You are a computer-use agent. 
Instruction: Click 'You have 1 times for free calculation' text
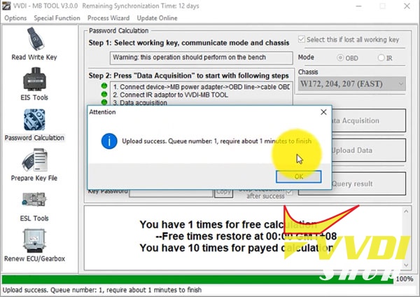pos(228,224)
